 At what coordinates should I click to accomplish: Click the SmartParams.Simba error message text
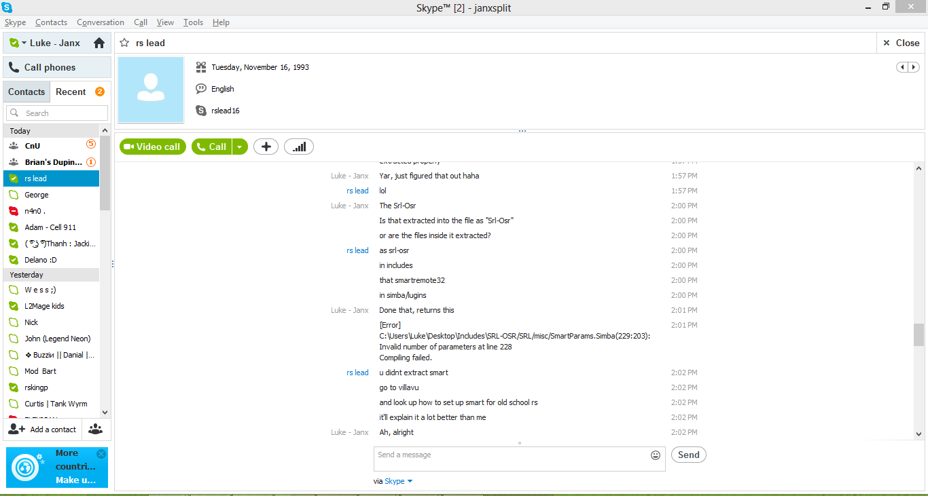515,341
